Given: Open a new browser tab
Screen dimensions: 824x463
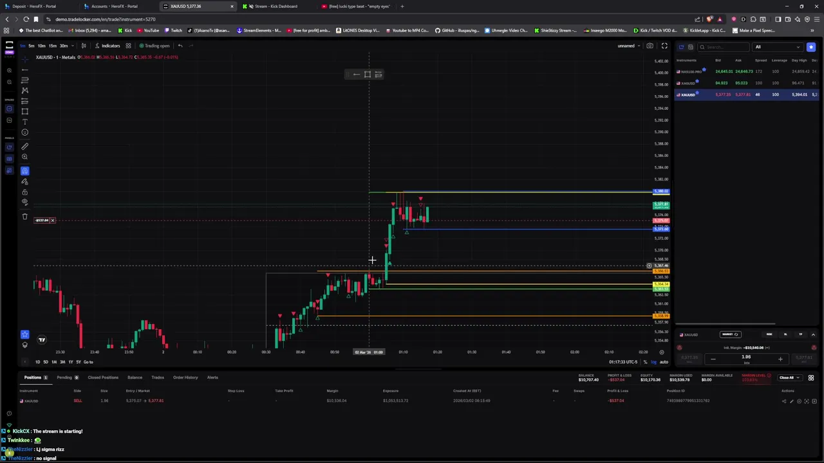Looking at the screenshot, I should click(402, 6).
